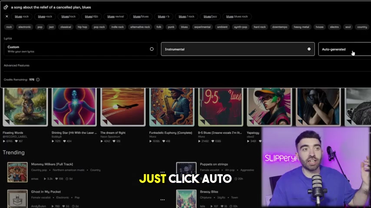Open the 'Ghost In My Pocket' title
The image size is (371, 208).
coord(46,192)
